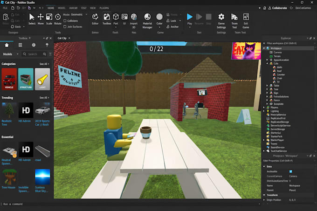Open the Lock tool dropdown arrow
This screenshot has width=317, height=211.
click(180, 20)
